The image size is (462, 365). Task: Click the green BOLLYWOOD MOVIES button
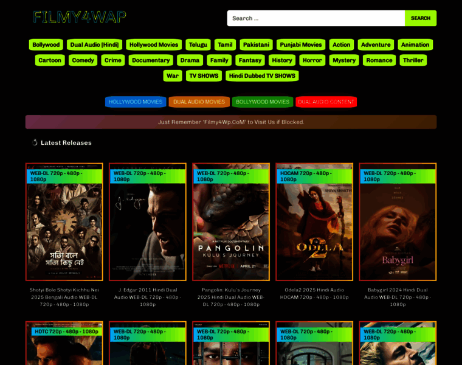[263, 102]
